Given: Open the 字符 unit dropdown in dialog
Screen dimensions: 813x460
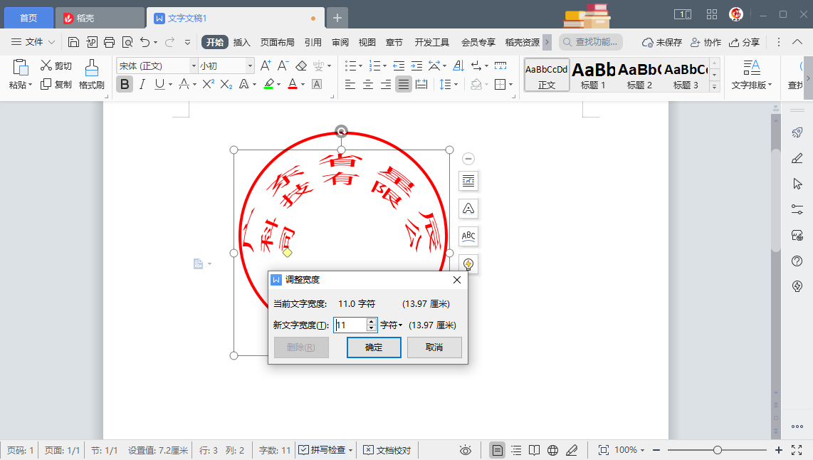Looking at the screenshot, I should (392, 325).
